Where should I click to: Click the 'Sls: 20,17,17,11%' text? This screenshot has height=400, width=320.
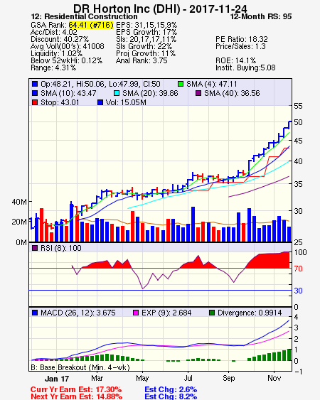(x=146, y=39)
